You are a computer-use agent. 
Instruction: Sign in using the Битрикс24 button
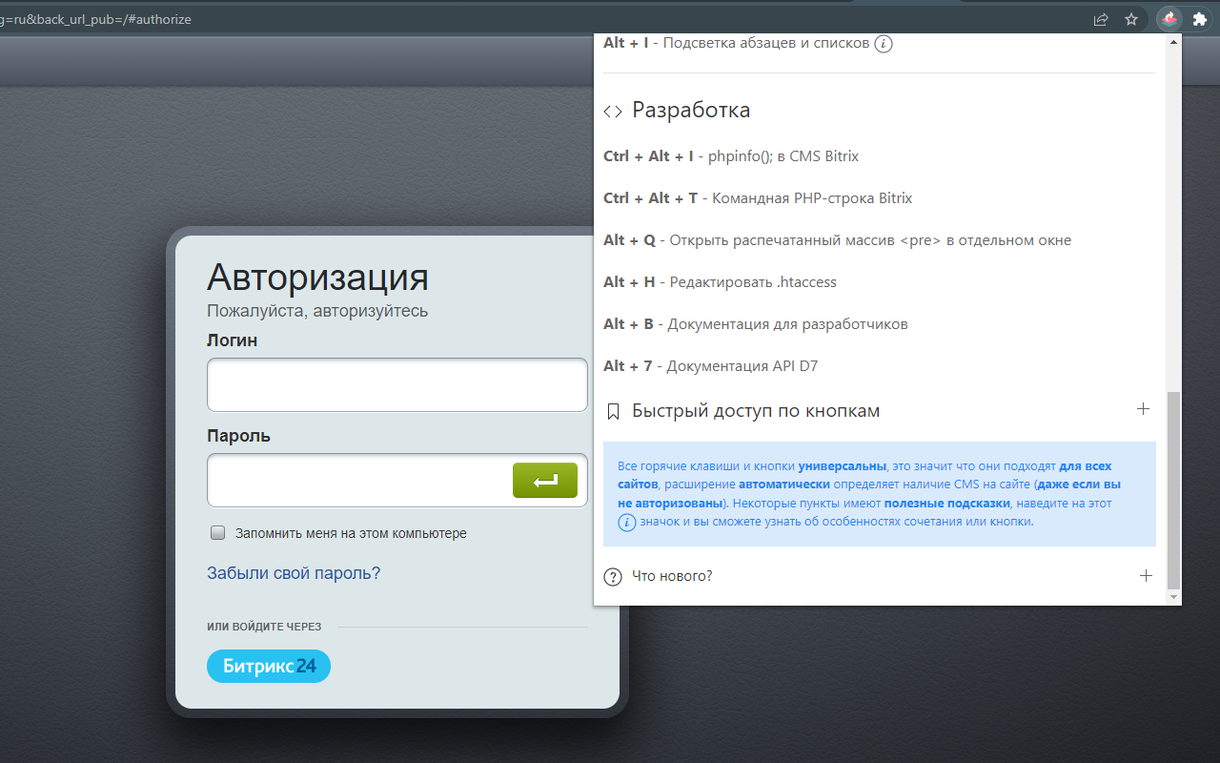coord(268,667)
